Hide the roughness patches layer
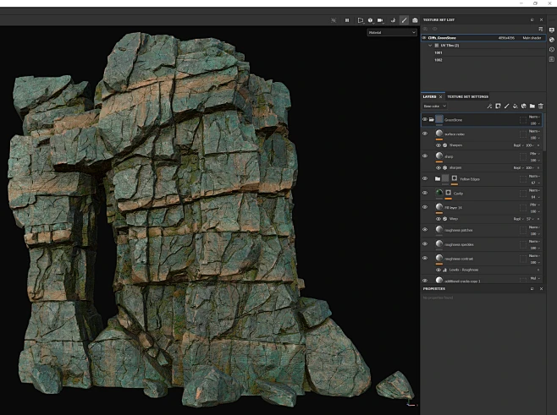The width and height of the screenshot is (557, 415). (425, 229)
